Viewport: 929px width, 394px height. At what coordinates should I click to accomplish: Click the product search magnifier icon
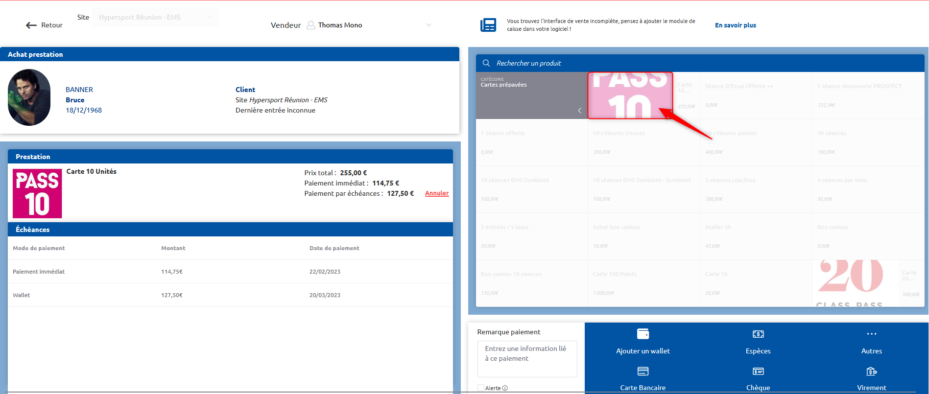click(x=486, y=63)
